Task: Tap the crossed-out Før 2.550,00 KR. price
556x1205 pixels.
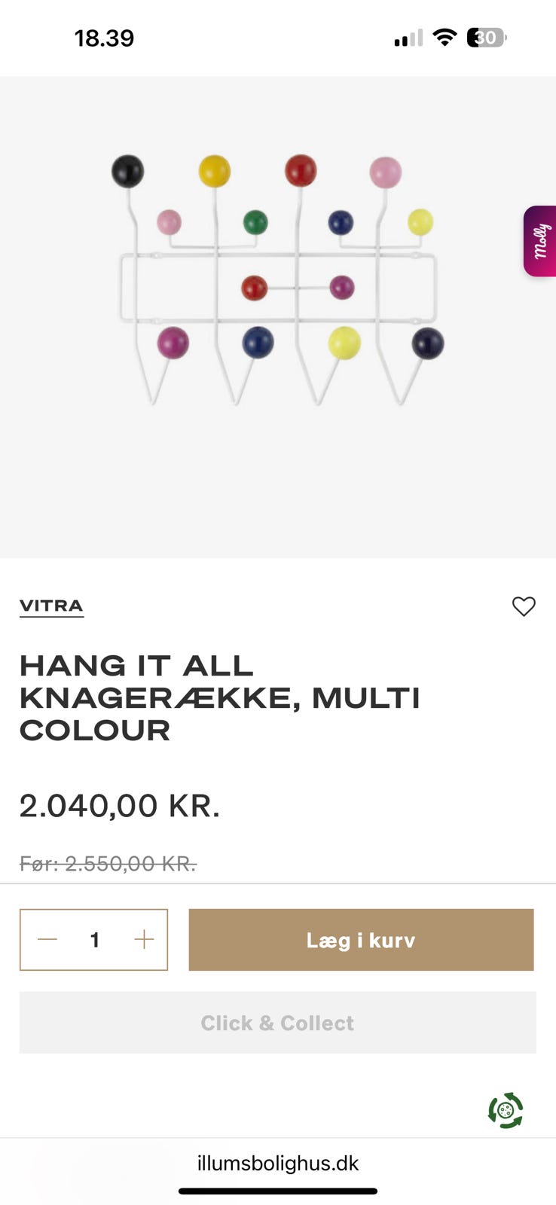Action: point(108,864)
